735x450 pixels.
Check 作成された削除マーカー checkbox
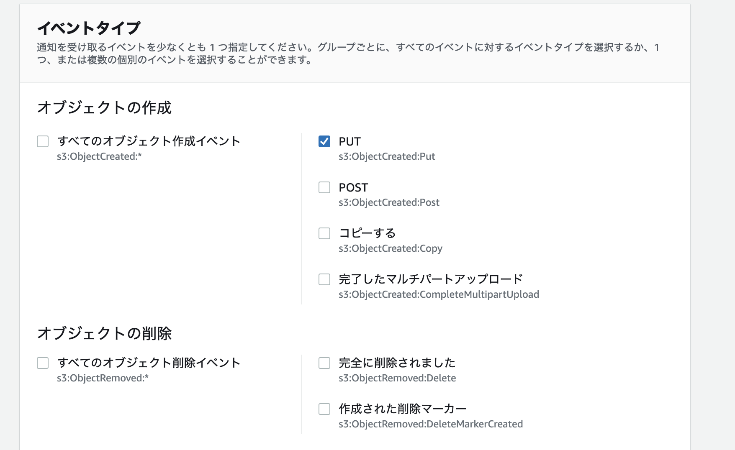[324, 409]
